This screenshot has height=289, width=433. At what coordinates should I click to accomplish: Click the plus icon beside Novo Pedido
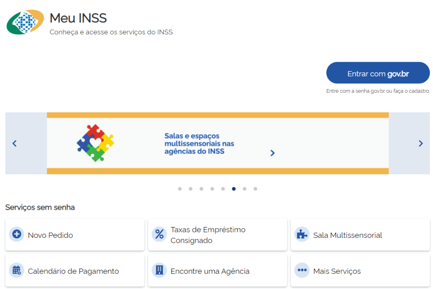pyautogui.click(x=17, y=234)
